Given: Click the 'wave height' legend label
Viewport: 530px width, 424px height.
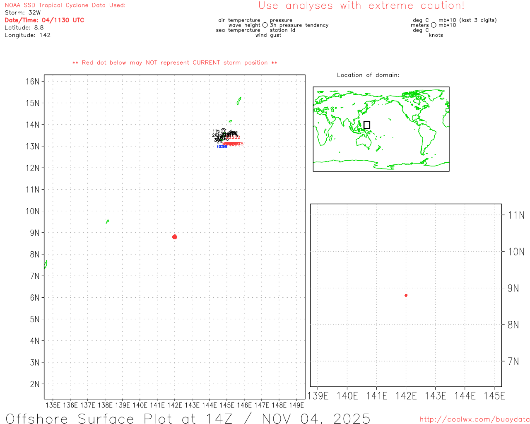Looking at the screenshot, I should [244, 25].
